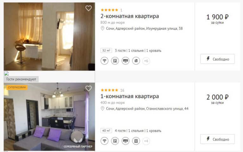Screen dimensions: 243x152
Task: Click parking icon in the second listing
Action: 115,141
